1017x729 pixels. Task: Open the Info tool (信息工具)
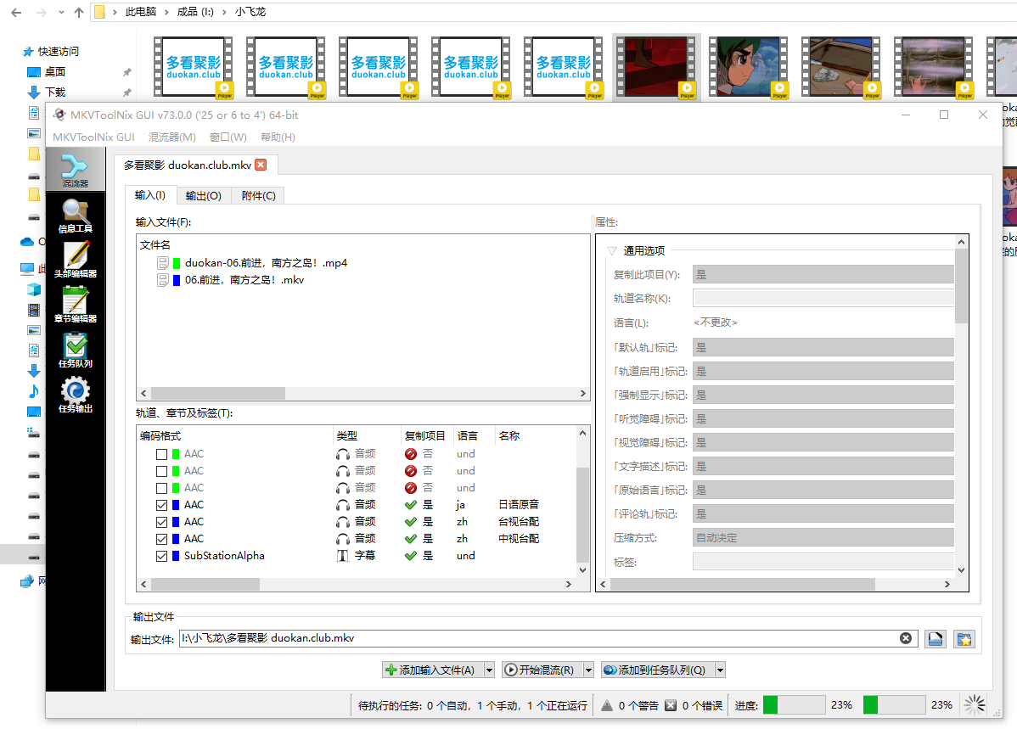pos(75,216)
